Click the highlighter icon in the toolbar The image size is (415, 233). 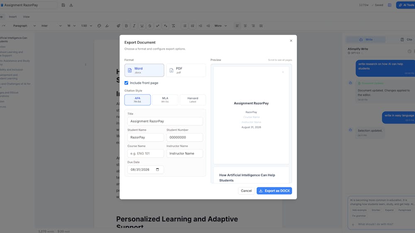click(x=107, y=26)
